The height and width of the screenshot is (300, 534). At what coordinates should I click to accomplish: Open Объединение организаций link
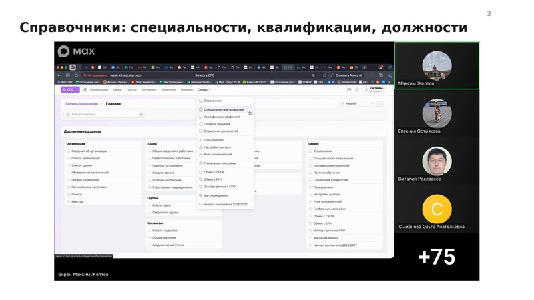[90, 173]
